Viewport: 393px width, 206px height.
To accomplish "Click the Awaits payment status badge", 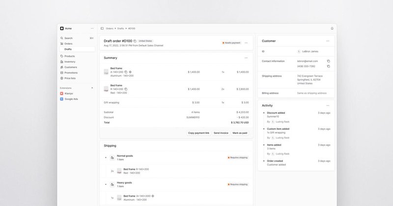I will 231,43.
